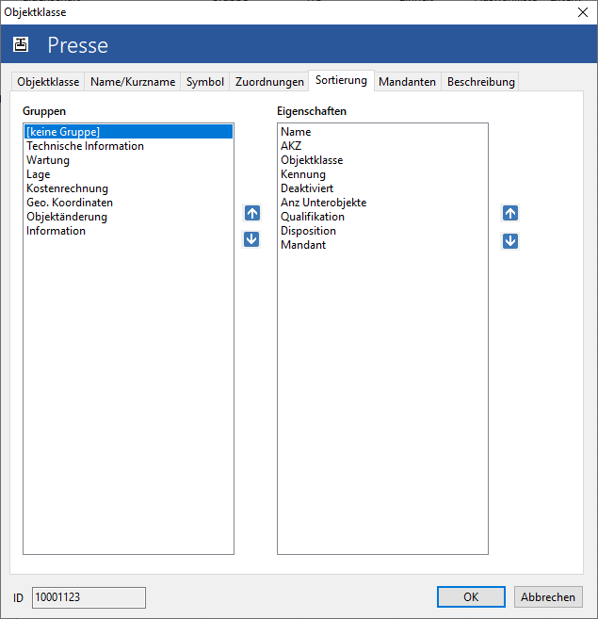Choose Kostenrechnung in the Gruppen list
The width and height of the screenshot is (598, 619).
click(x=129, y=188)
